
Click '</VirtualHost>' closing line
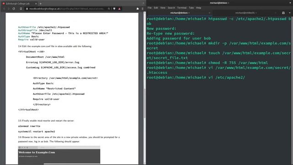(x=28, y=110)
